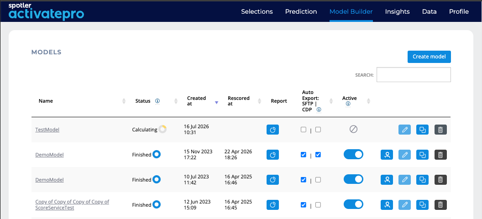This screenshot has width=482, height=219.
Task: Deactivate DemoModel created 15 Nov 2023 toggle
Action: pos(353,155)
